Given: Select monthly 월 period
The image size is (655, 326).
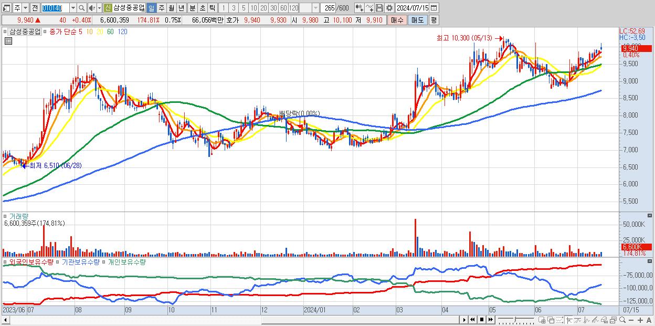Looking at the screenshot, I should (x=171, y=8).
